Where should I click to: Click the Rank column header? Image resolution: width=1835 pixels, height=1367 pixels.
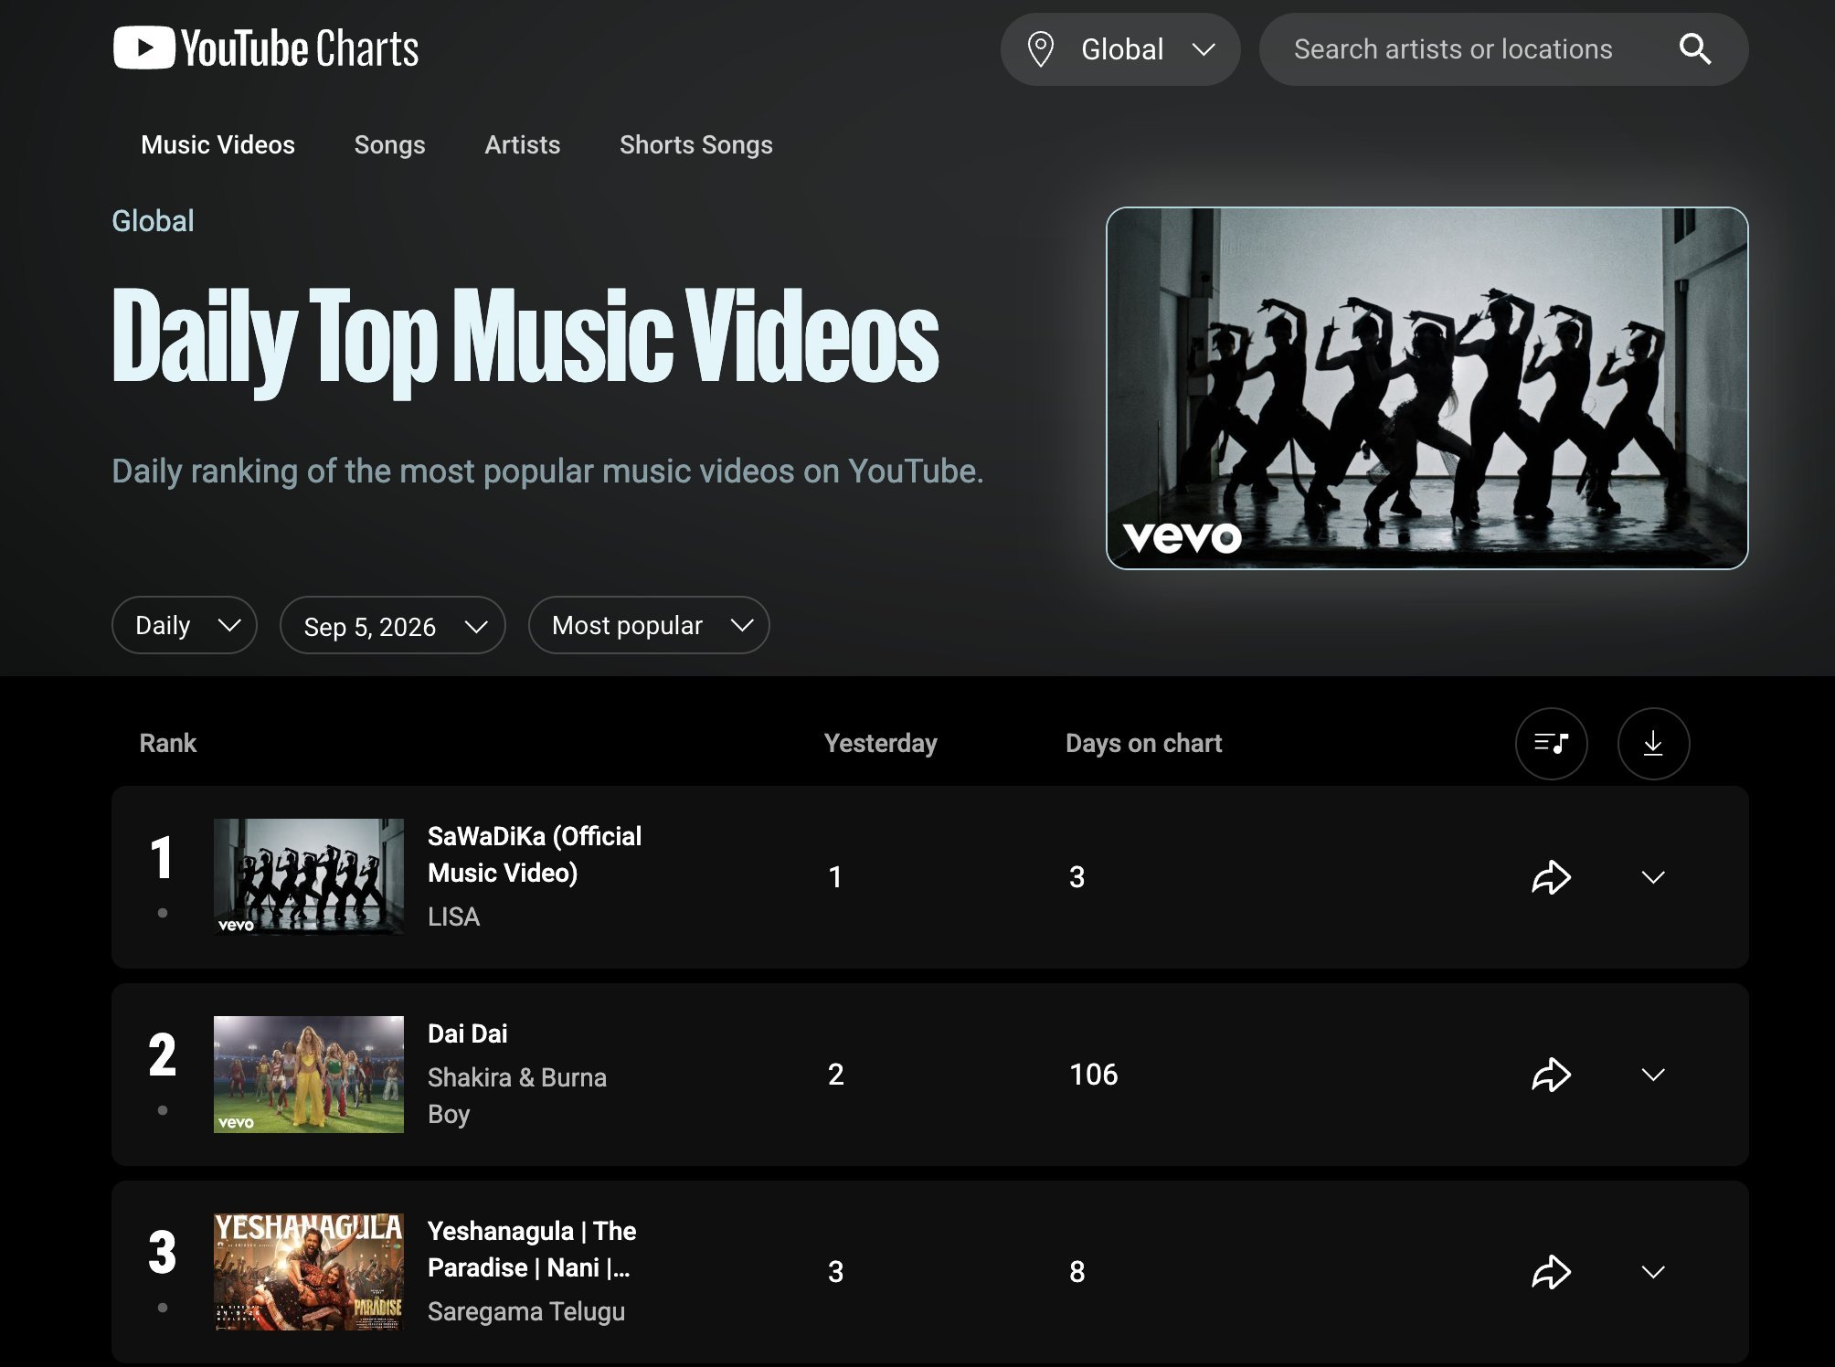tap(168, 743)
